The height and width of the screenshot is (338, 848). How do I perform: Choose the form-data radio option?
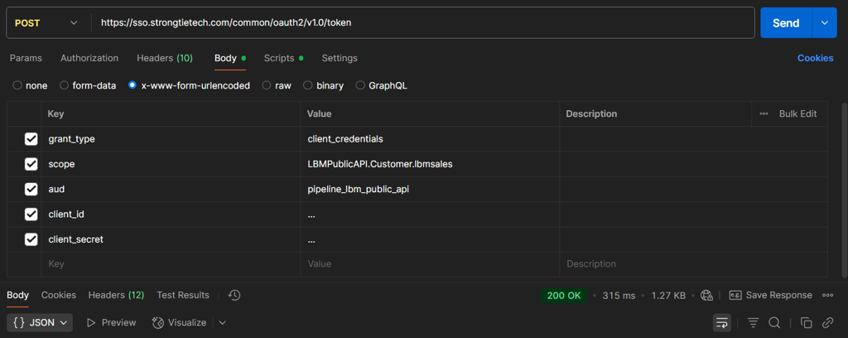pos(65,85)
